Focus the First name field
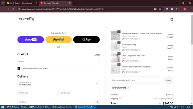This screenshot has height=109, width=193. click(37, 93)
